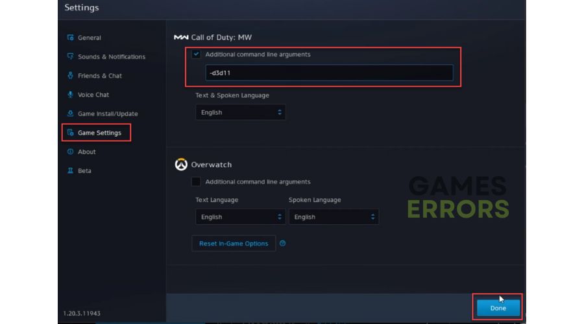Screen dimensions: 584x324
Task: Click the Overwatch logo icon
Action: (x=181, y=165)
